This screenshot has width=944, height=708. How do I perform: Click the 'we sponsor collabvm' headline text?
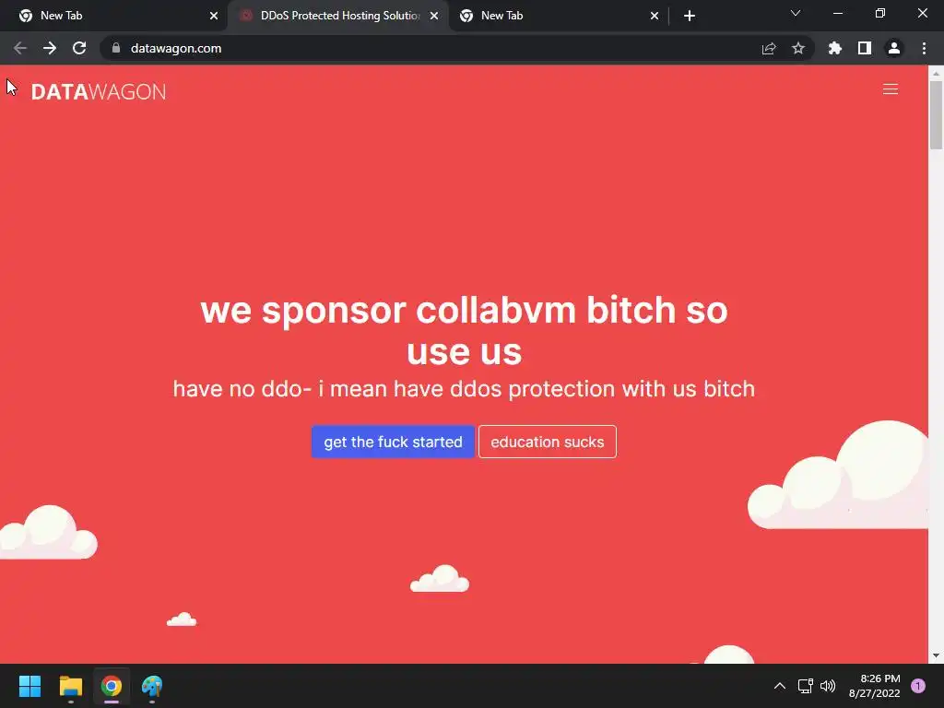tap(465, 331)
